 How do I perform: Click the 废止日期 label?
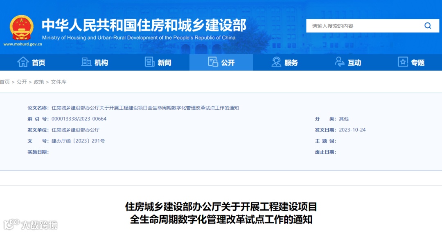click(x=326, y=152)
